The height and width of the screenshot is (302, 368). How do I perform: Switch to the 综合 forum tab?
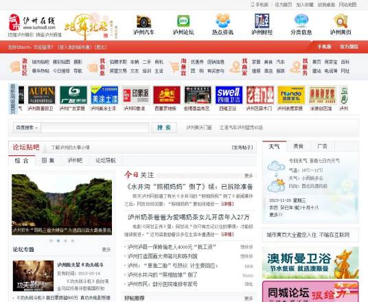[x=21, y=161]
